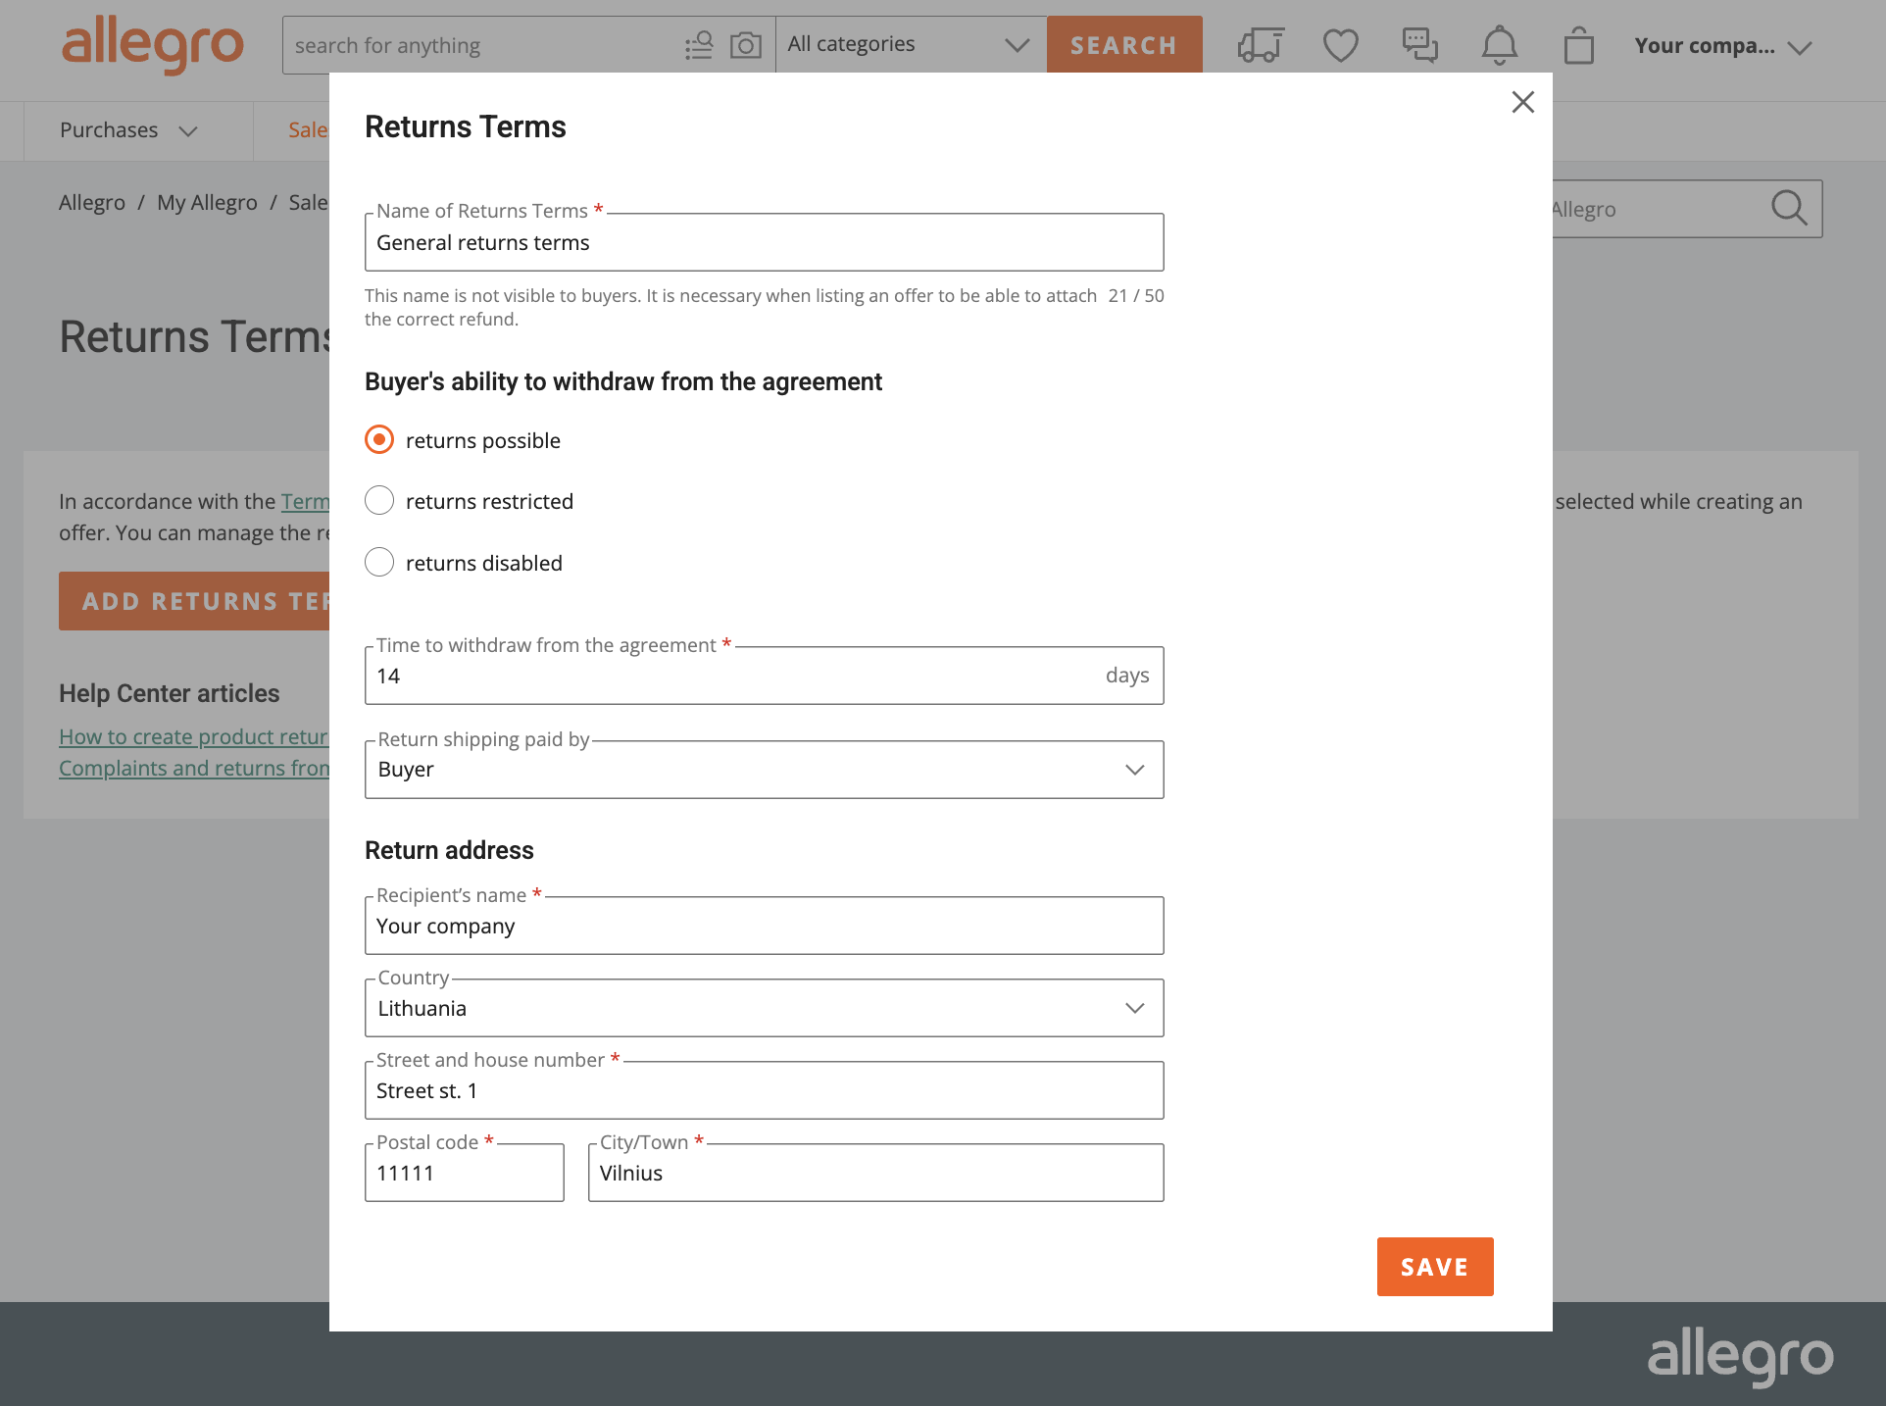
Task: Open How to create product returns article
Action: tap(194, 736)
